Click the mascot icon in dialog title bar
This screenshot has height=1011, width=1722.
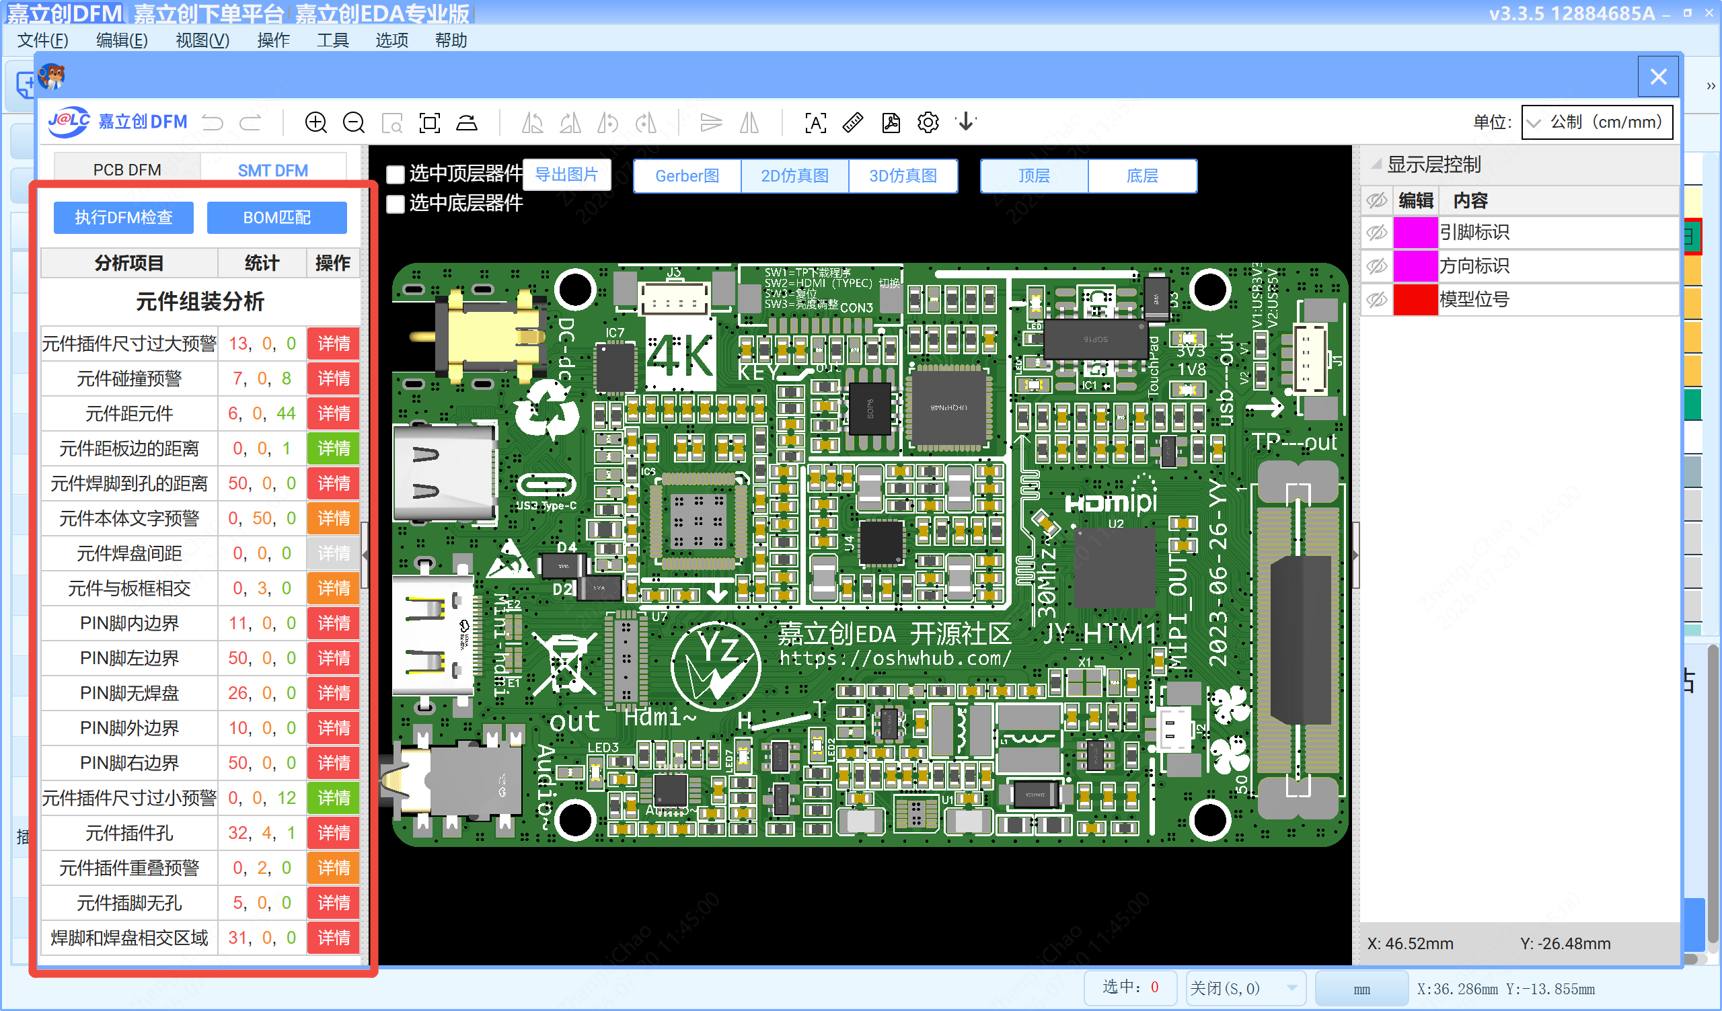pyautogui.click(x=51, y=76)
